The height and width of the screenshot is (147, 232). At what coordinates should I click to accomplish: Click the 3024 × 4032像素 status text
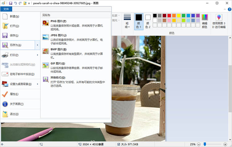coord(93,144)
